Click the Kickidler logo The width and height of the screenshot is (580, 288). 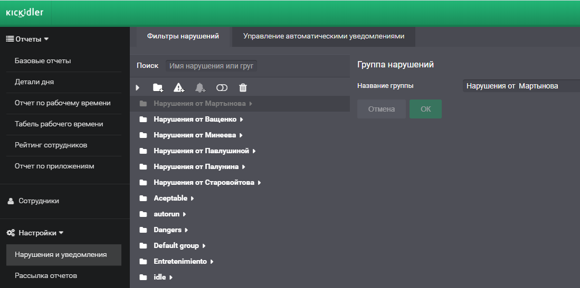click(x=25, y=13)
